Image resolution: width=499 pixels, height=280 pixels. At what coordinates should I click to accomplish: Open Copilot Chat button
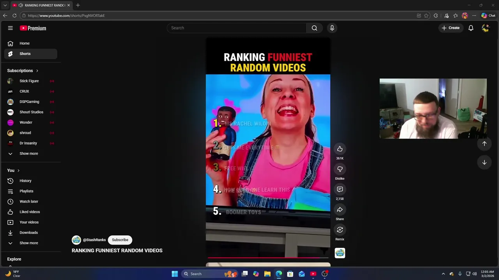488,16
